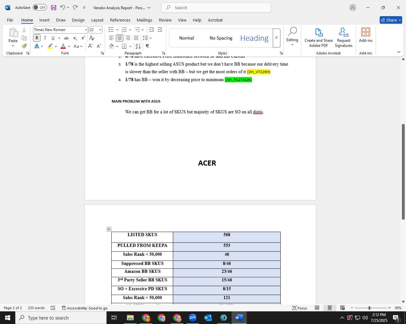Toggle AutoSave switch

tap(40, 8)
